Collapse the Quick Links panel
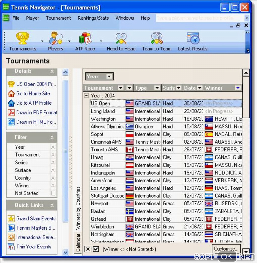This screenshot has width=257, height=263. (x=52, y=205)
